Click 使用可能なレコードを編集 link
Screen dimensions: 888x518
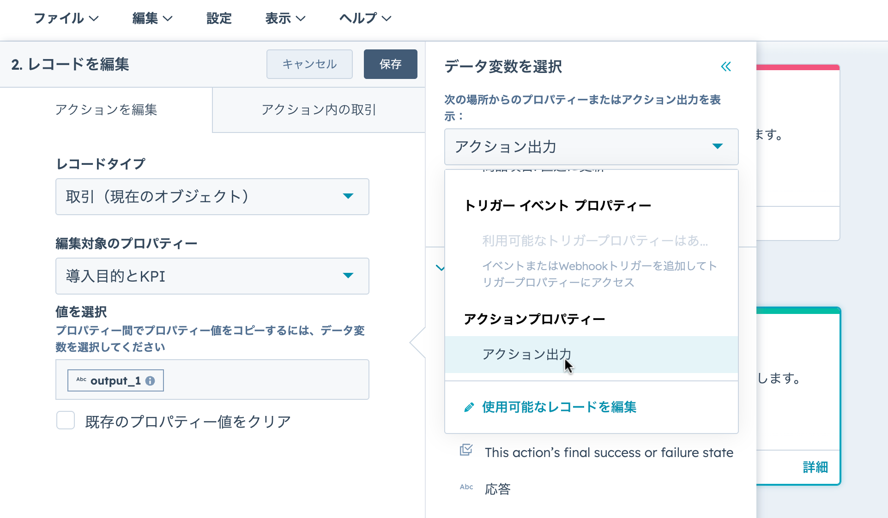click(559, 407)
